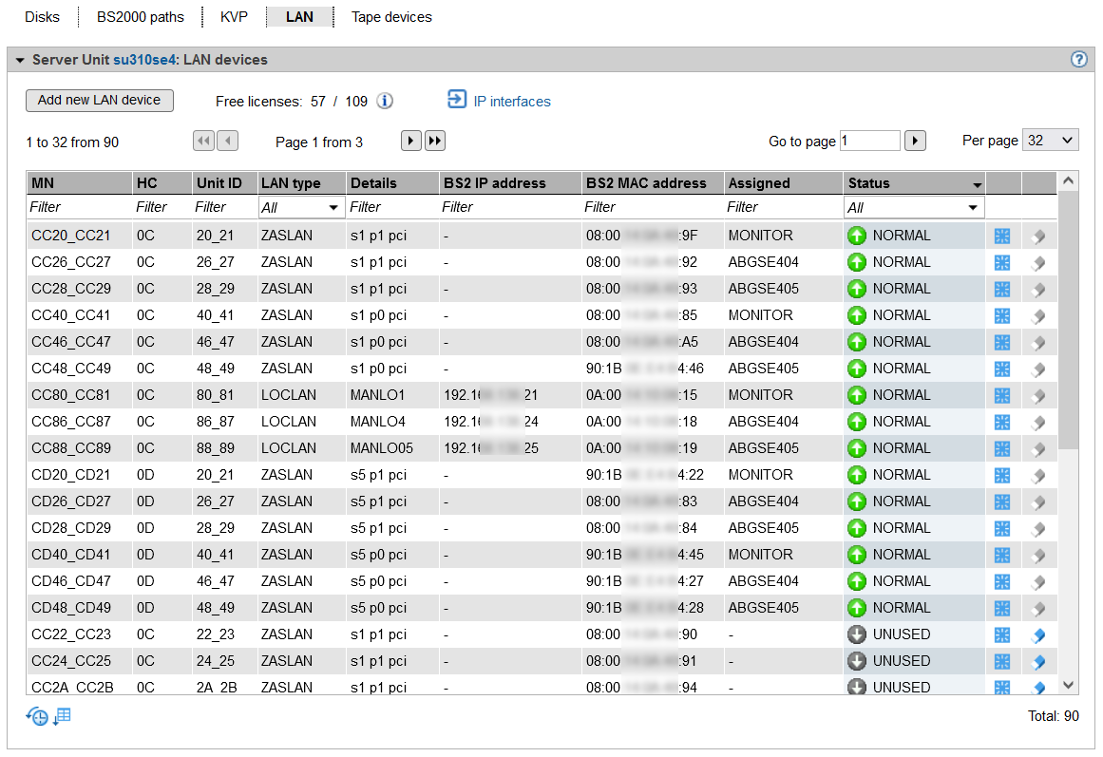Click the eraser icon for CC24_CC25

click(x=1038, y=661)
